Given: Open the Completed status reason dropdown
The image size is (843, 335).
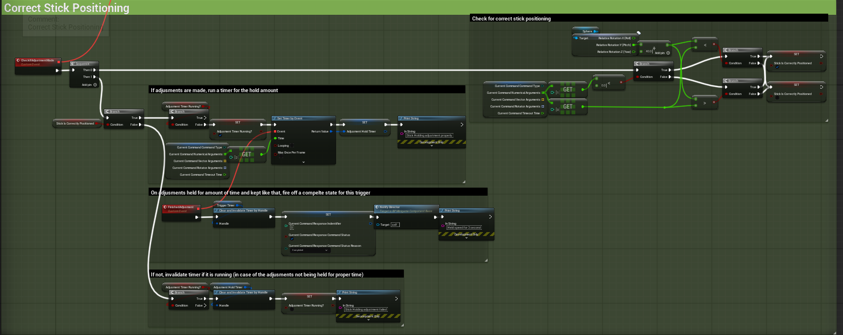Looking at the screenshot, I should click(x=310, y=250).
